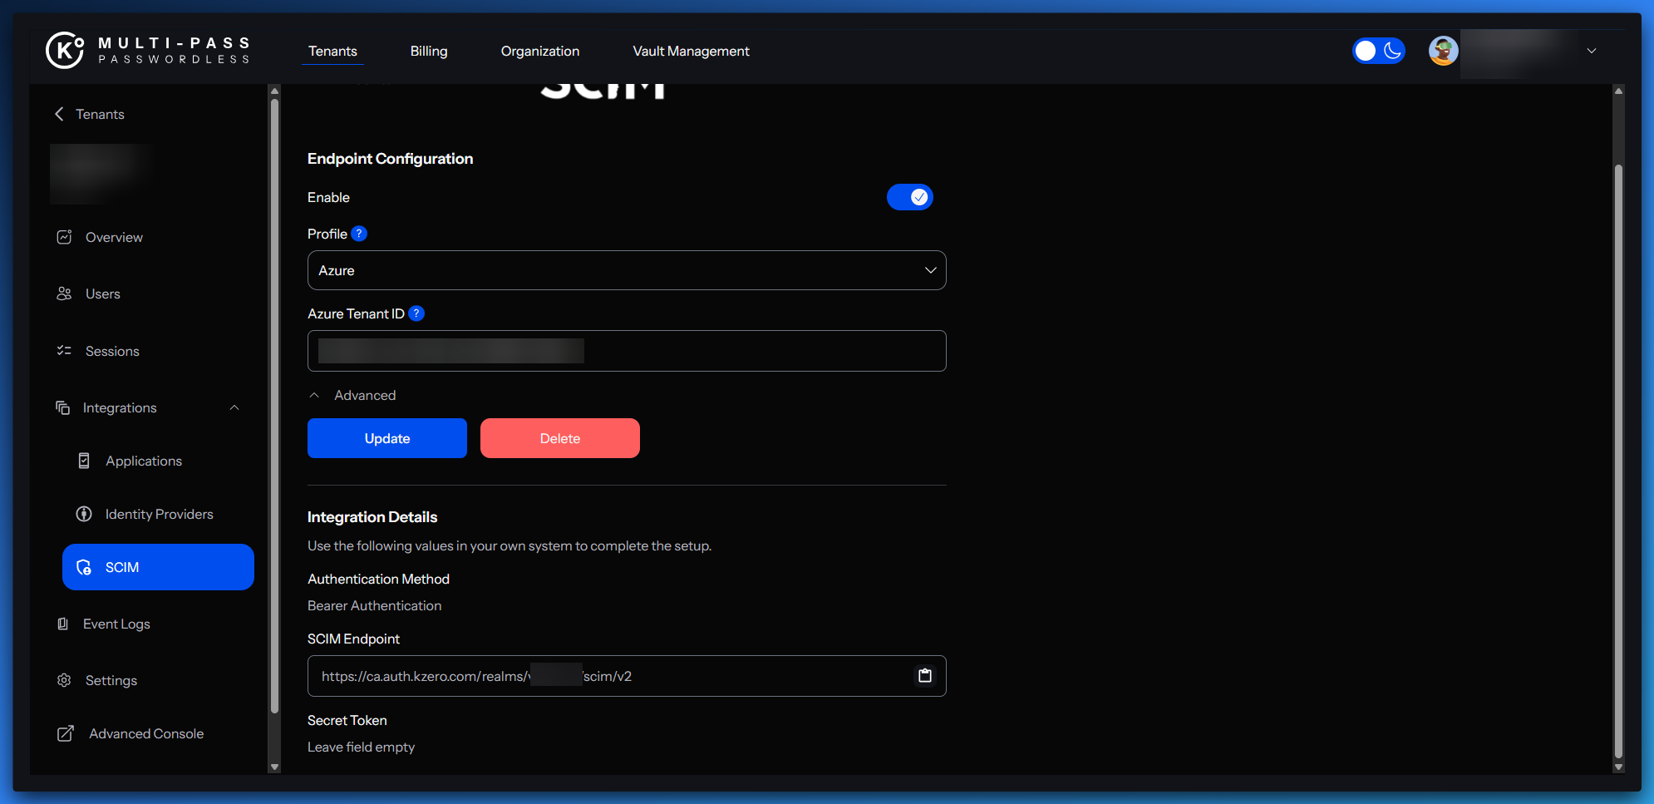Screen dimensions: 1654x804
Task: Click the blue Update button
Action: tap(386, 438)
